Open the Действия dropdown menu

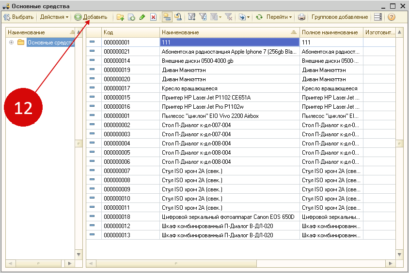click(x=54, y=17)
